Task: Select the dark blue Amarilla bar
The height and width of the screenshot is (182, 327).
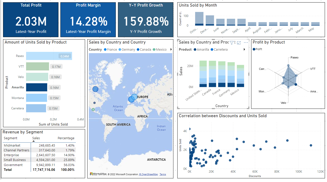Action: [x=37, y=87]
